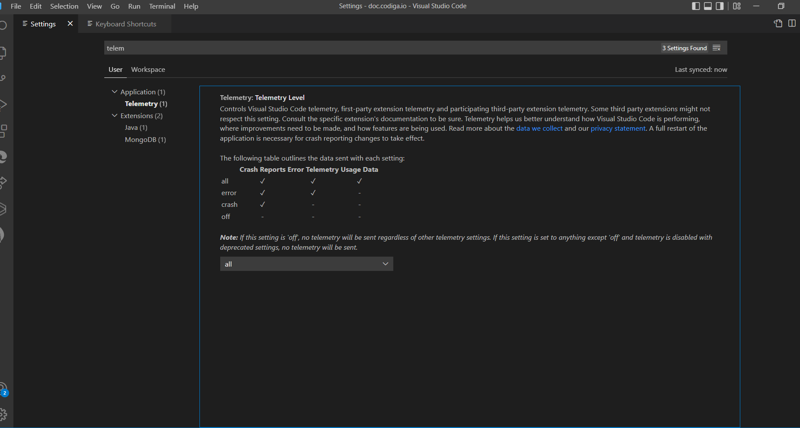The image size is (800, 428).
Task: Toggle the primary side bar
Action: (x=696, y=6)
